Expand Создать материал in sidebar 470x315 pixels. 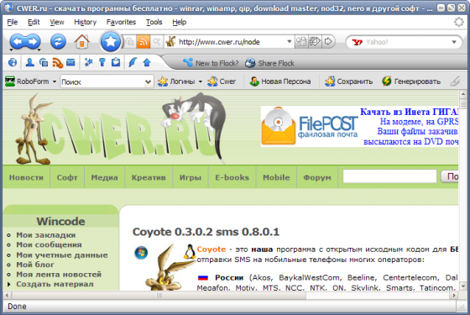click(9, 284)
